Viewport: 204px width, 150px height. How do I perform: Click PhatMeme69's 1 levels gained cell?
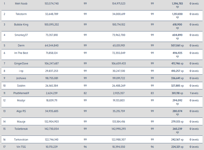pos(194,93)
